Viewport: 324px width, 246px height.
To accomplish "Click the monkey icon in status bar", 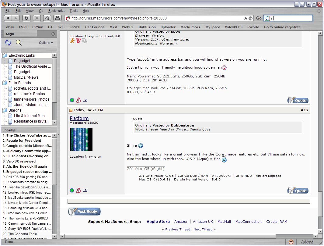I will pos(291,242).
